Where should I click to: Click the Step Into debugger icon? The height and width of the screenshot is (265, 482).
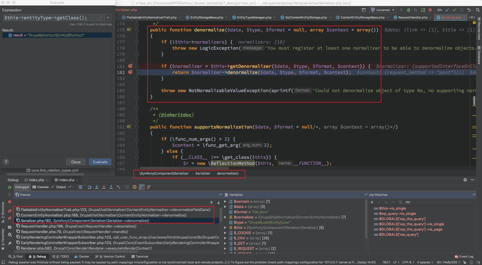(x=97, y=187)
